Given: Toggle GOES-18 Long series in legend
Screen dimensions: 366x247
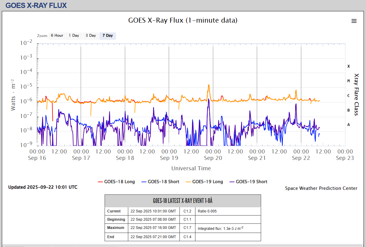Looking at the screenshot, I should pyautogui.click(x=116, y=182).
